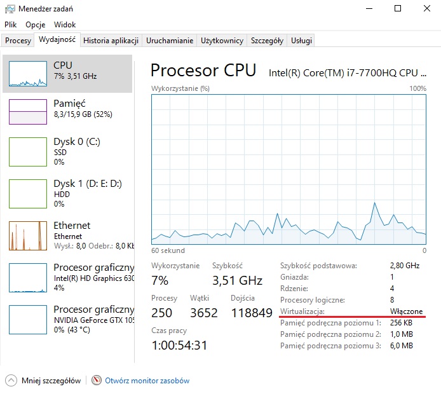441x396 pixels.
Task: Open the Dysk 1 HDD performance view
Action: (x=28, y=193)
